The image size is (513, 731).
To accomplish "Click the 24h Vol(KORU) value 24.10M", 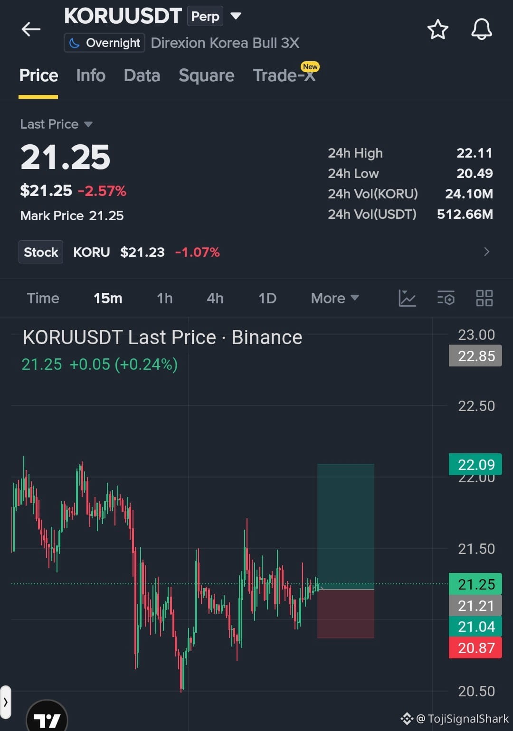I will point(469,194).
